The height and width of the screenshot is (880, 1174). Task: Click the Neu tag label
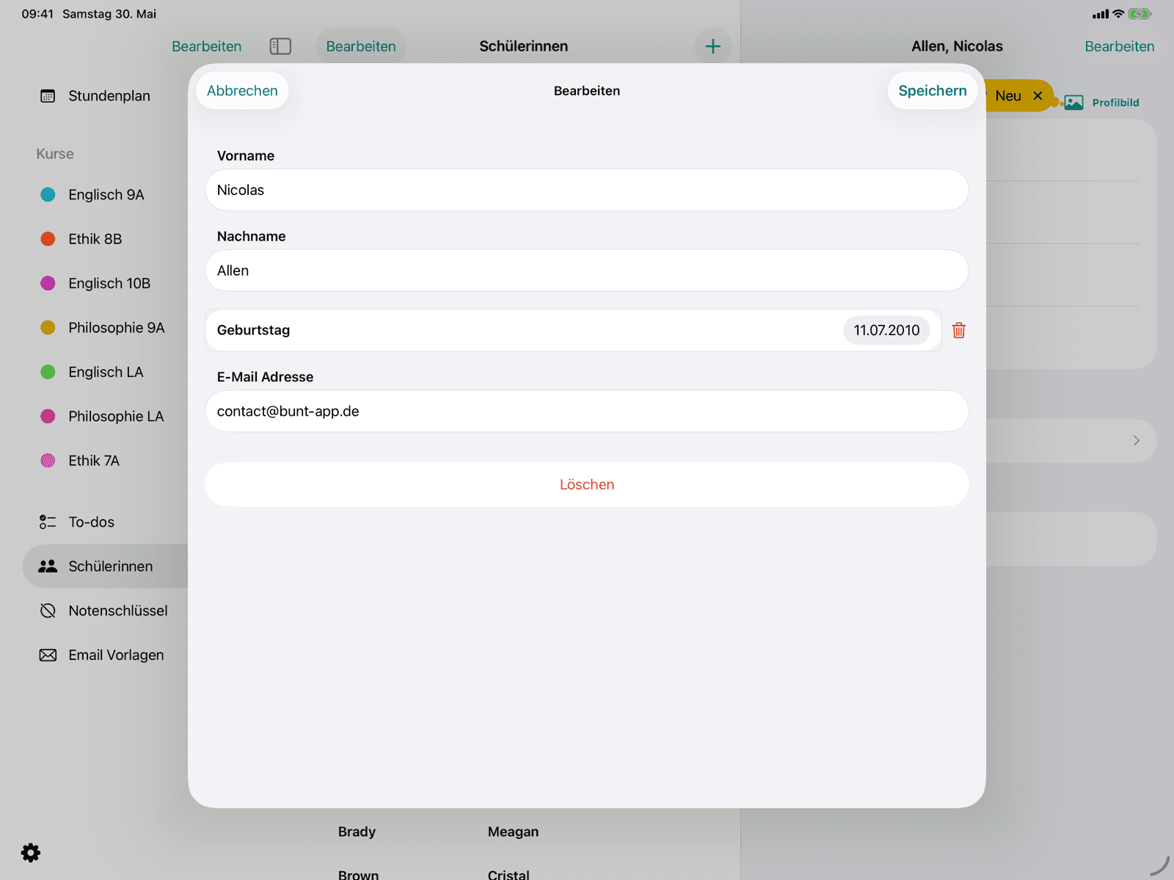(1008, 96)
